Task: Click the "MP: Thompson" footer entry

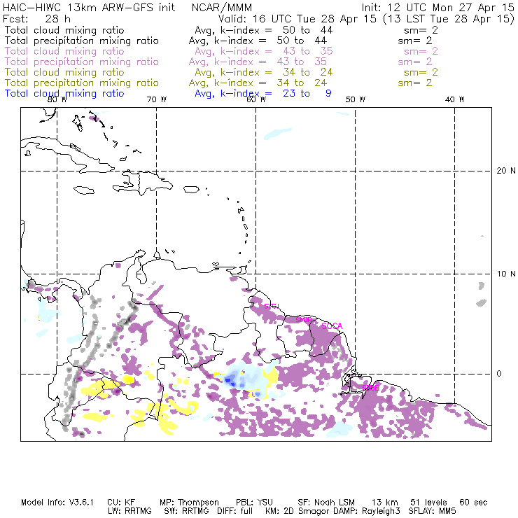Action: coord(189,503)
